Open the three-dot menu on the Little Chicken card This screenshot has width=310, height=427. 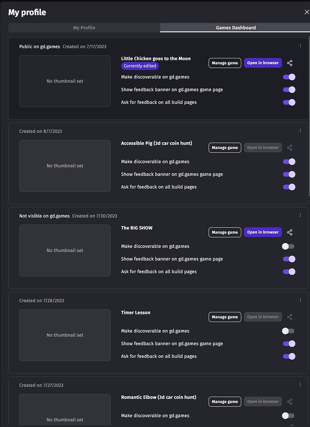[x=300, y=45]
